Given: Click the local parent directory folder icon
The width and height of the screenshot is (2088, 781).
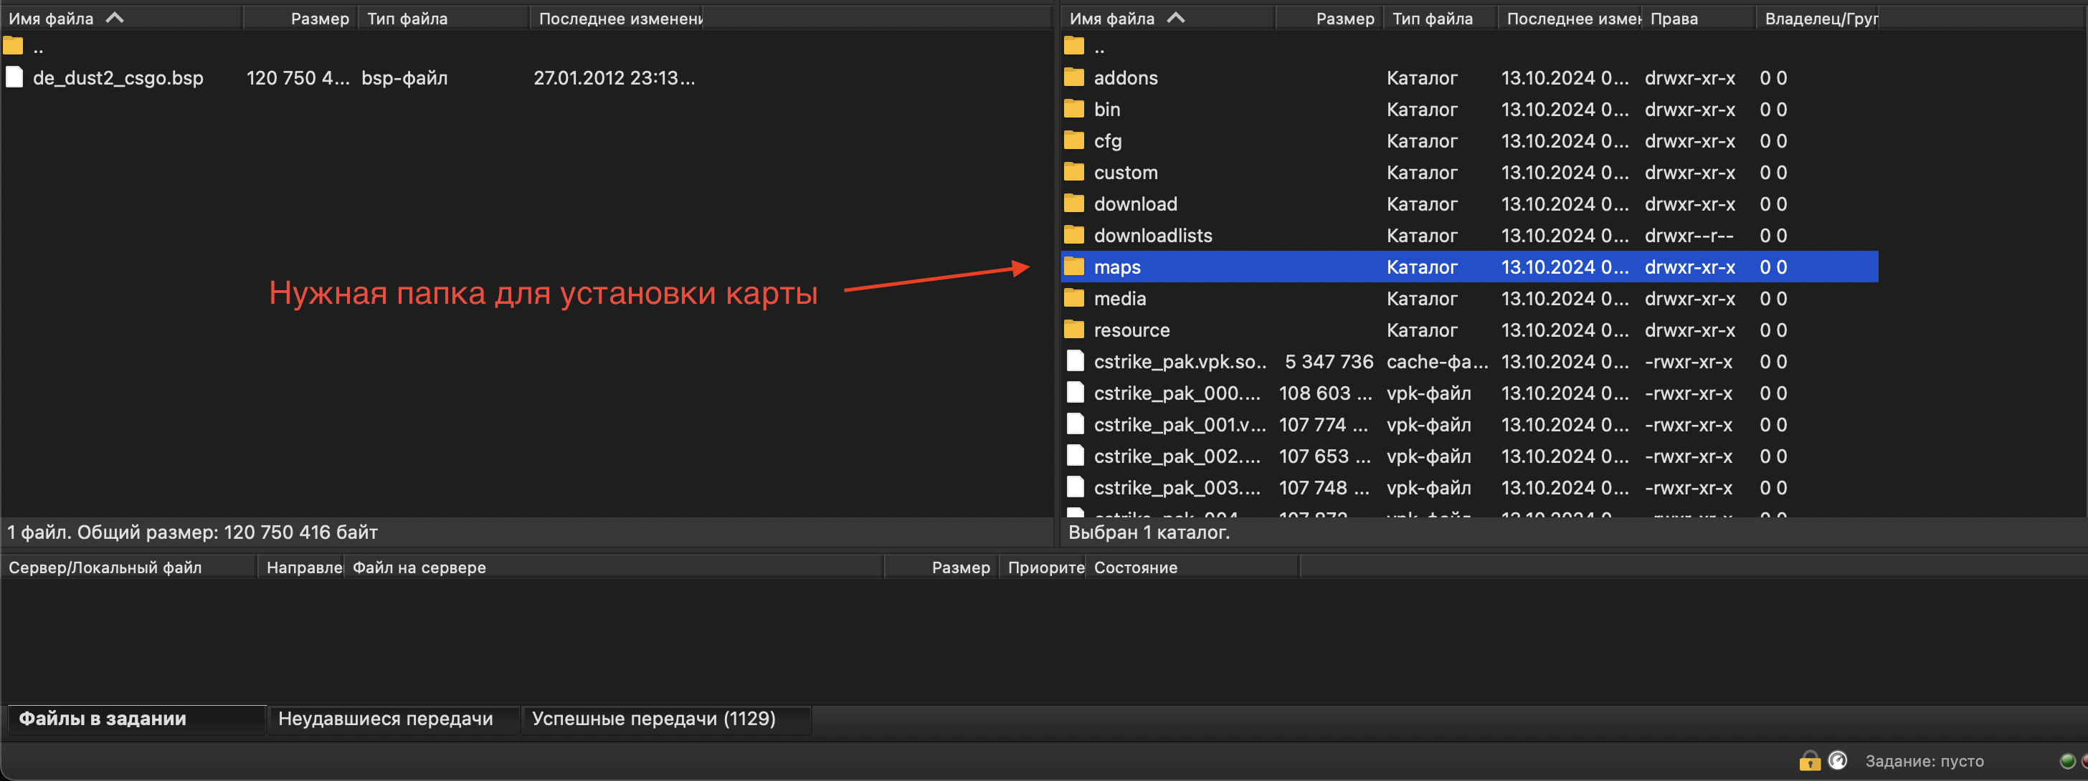Looking at the screenshot, I should (13, 46).
